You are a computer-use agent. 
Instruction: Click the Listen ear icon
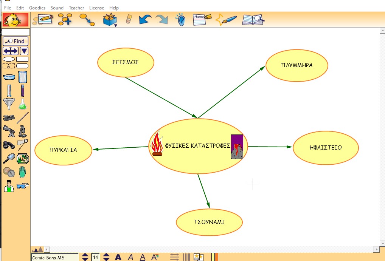[181, 19]
